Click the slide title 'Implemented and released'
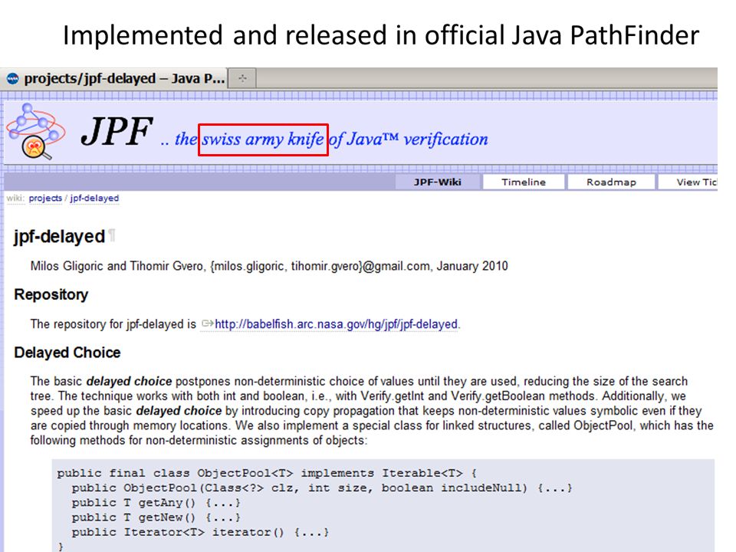736x552 pixels. click(381, 35)
